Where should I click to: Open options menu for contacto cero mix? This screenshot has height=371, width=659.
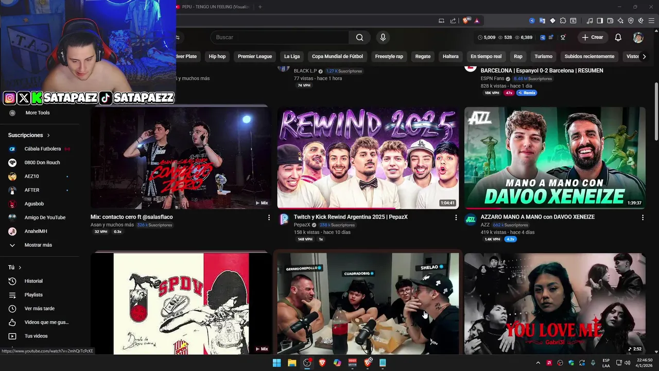pyautogui.click(x=269, y=217)
